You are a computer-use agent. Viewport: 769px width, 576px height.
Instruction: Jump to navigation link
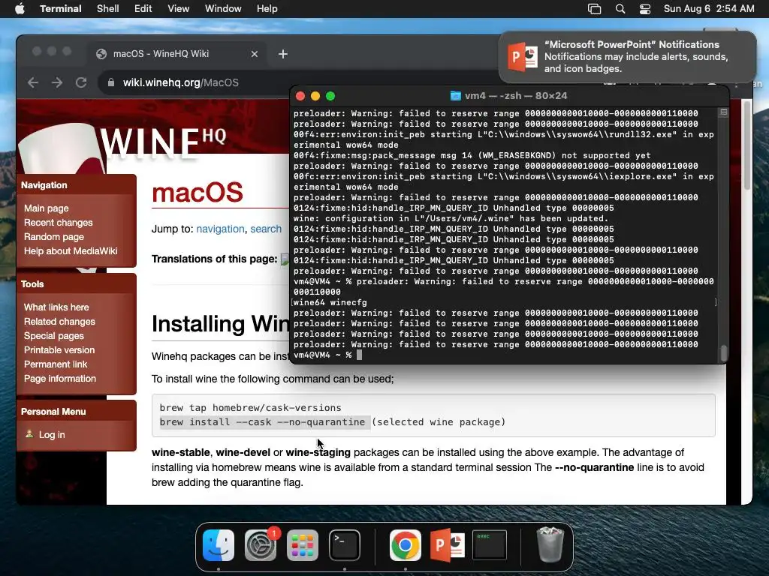(220, 229)
